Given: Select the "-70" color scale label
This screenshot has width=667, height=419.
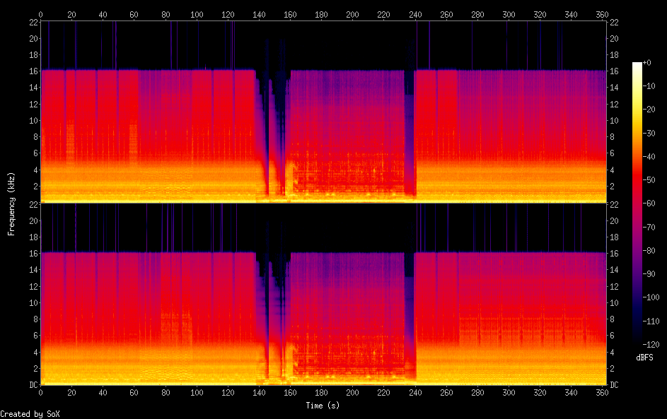Looking at the screenshot, I should click(649, 227).
